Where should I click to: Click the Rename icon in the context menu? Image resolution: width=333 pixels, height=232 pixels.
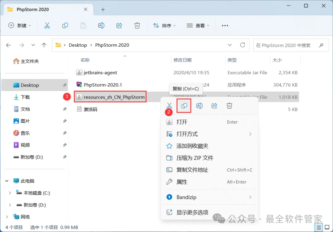coord(199,105)
